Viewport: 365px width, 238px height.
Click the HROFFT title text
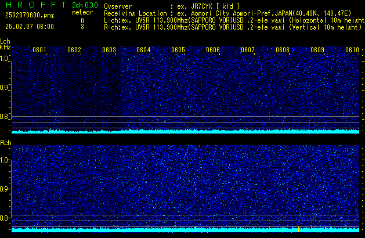tap(36, 5)
